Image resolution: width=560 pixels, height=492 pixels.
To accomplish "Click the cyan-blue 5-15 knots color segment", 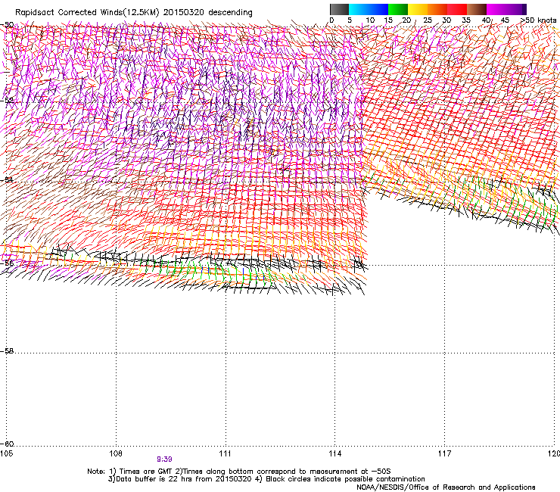I will [369, 9].
